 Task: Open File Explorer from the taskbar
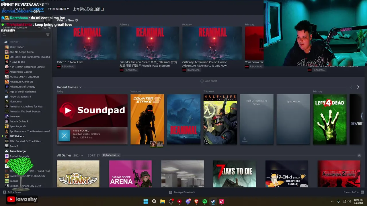click(163, 201)
